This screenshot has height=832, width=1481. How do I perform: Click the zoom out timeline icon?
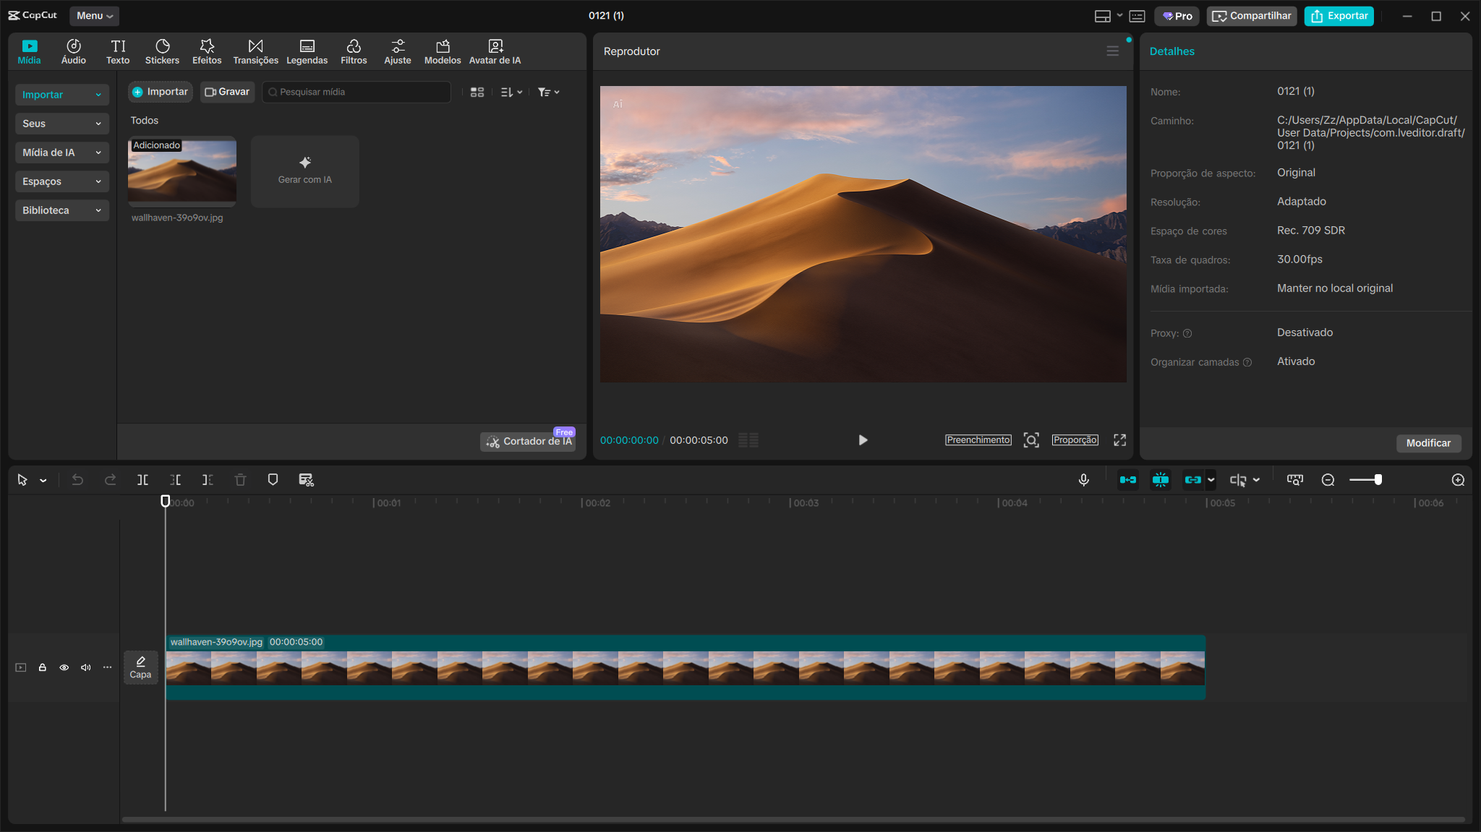coord(1328,480)
